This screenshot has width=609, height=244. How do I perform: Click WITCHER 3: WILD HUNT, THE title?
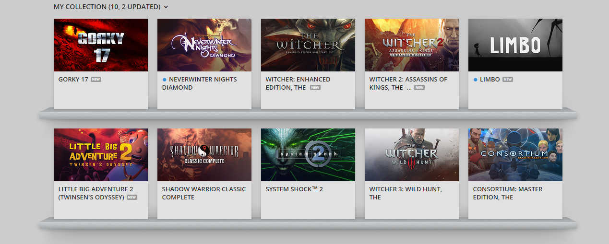[406, 193]
